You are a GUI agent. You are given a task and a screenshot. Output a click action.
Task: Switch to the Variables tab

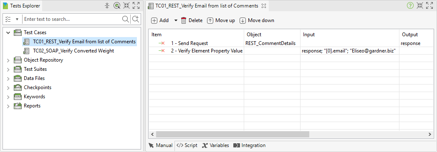(215, 145)
